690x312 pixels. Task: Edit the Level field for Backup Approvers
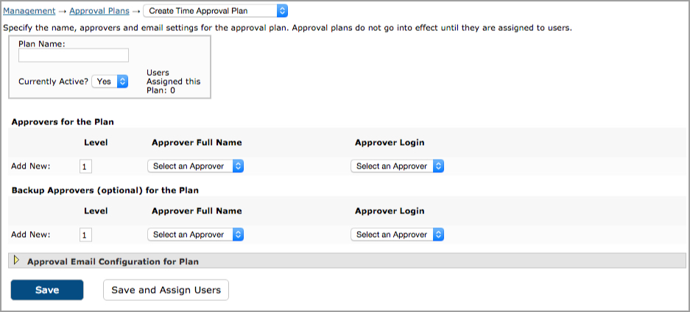(86, 235)
